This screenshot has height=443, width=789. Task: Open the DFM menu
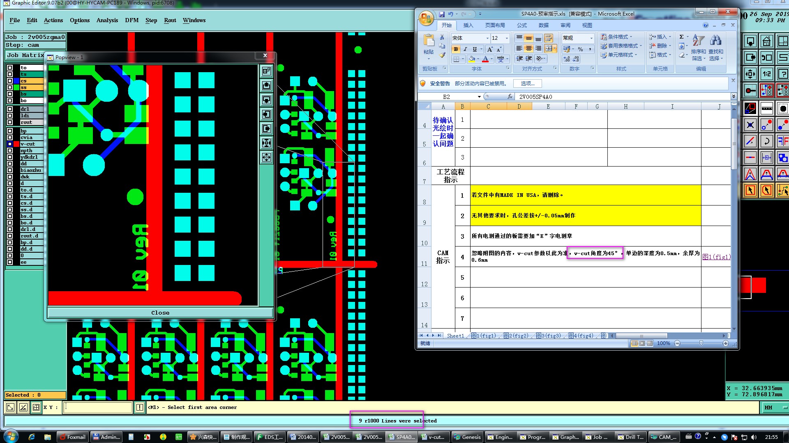click(x=131, y=20)
